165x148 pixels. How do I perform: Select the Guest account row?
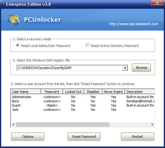click(83, 105)
